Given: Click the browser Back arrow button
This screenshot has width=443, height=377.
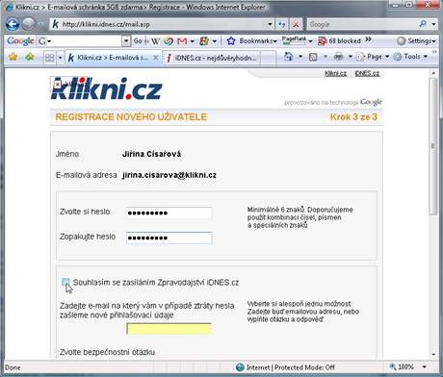Looking at the screenshot, I should (x=13, y=24).
